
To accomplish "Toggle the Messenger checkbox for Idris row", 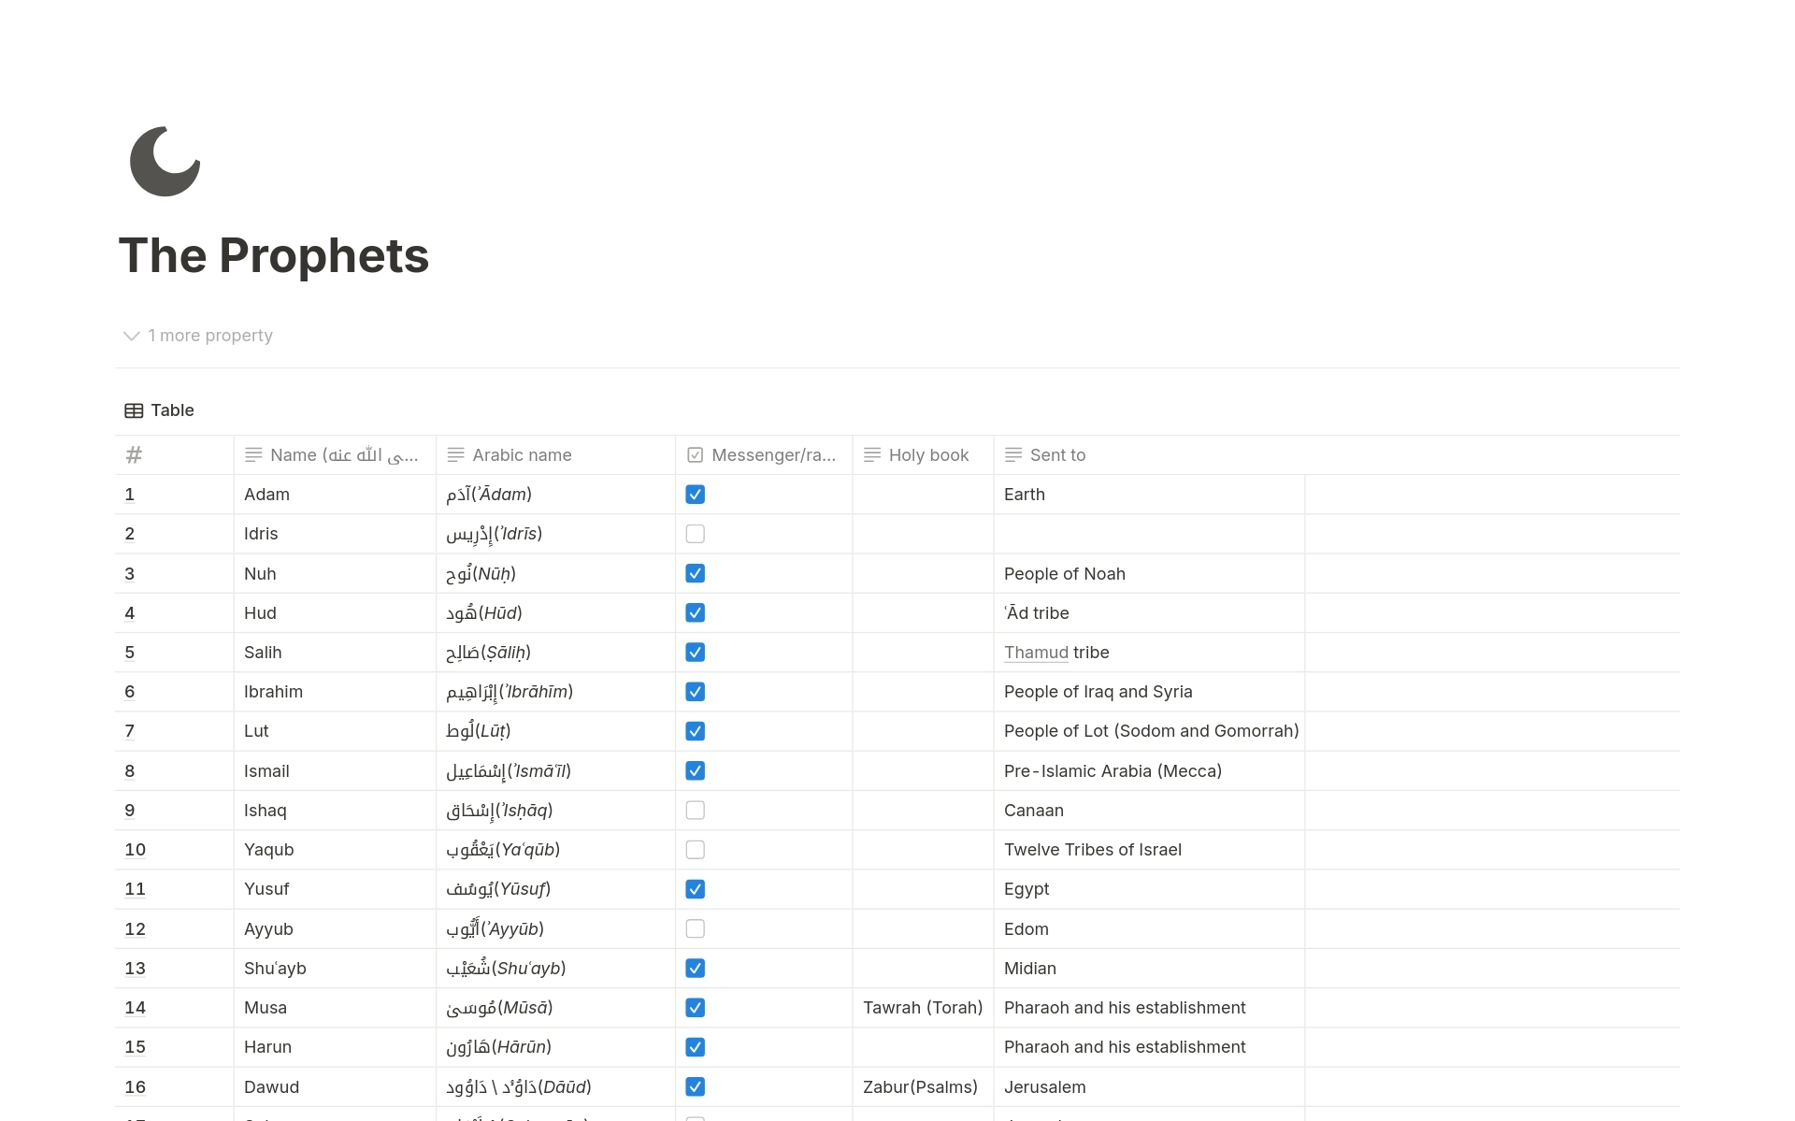I will tap(695, 533).
